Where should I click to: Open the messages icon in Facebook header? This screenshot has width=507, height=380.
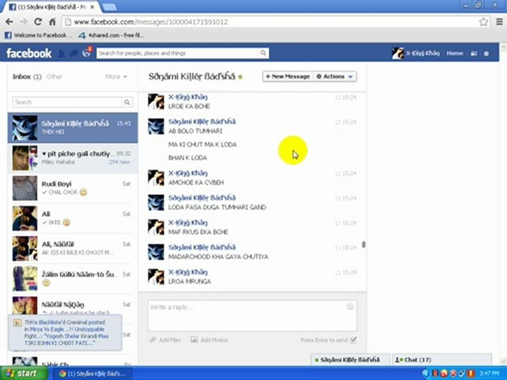pyautogui.click(x=74, y=53)
